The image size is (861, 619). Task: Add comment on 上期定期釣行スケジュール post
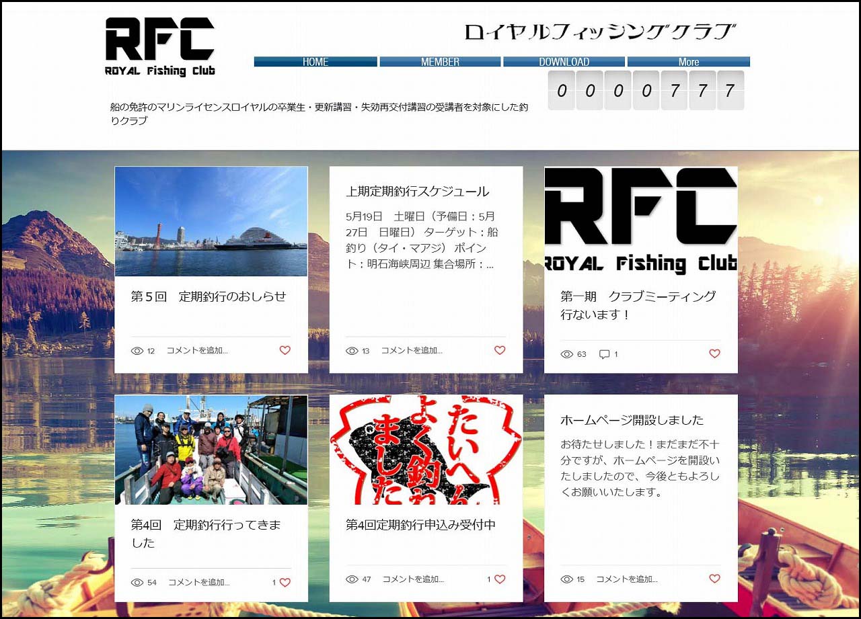pyautogui.click(x=412, y=351)
